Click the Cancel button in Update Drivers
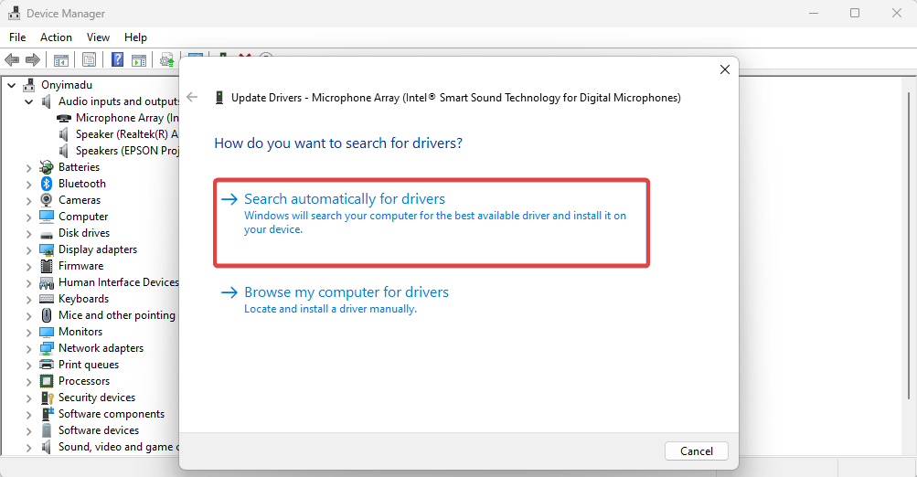 [697, 451]
